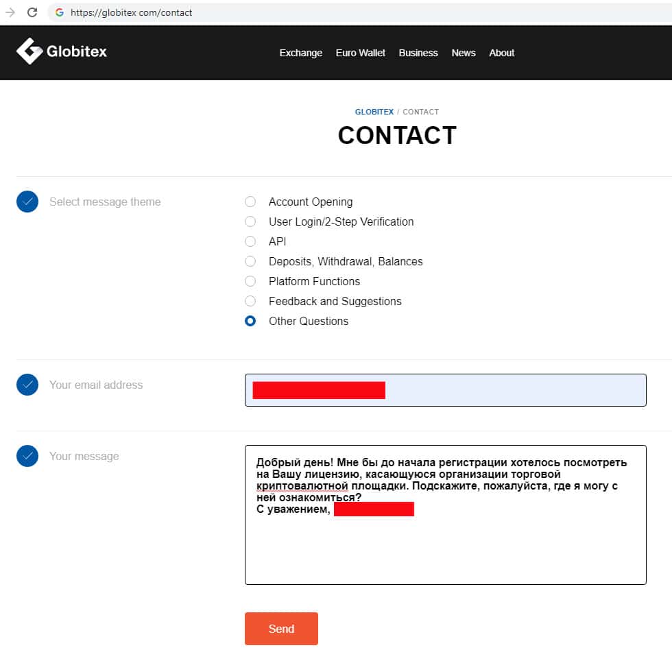The width and height of the screenshot is (672, 650).
Task: Open the Exchange menu item
Action: (x=301, y=53)
